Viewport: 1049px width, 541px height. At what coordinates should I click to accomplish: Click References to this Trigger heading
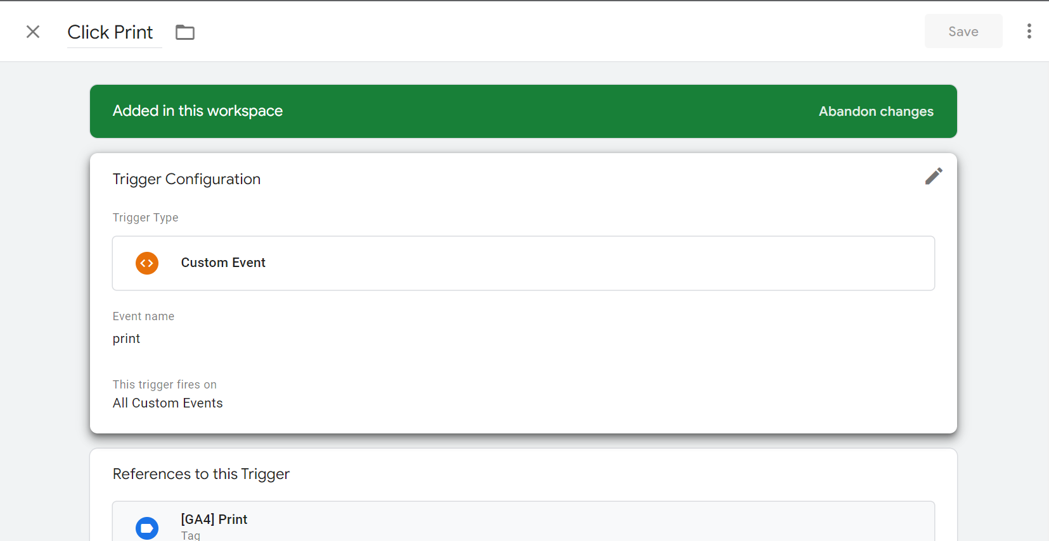201,473
